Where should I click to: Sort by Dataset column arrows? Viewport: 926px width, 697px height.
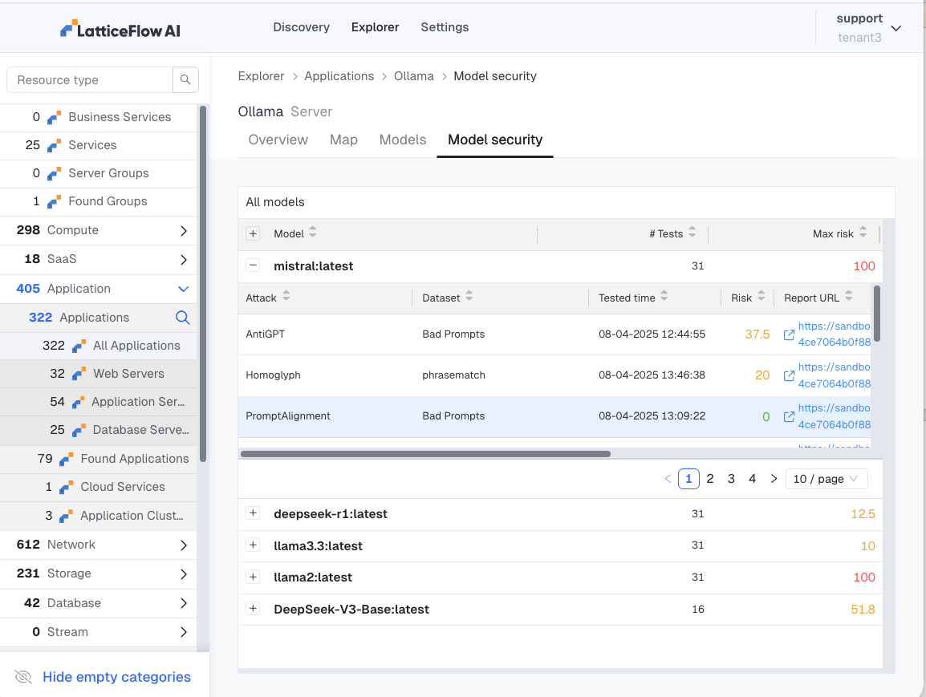[469, 297]
